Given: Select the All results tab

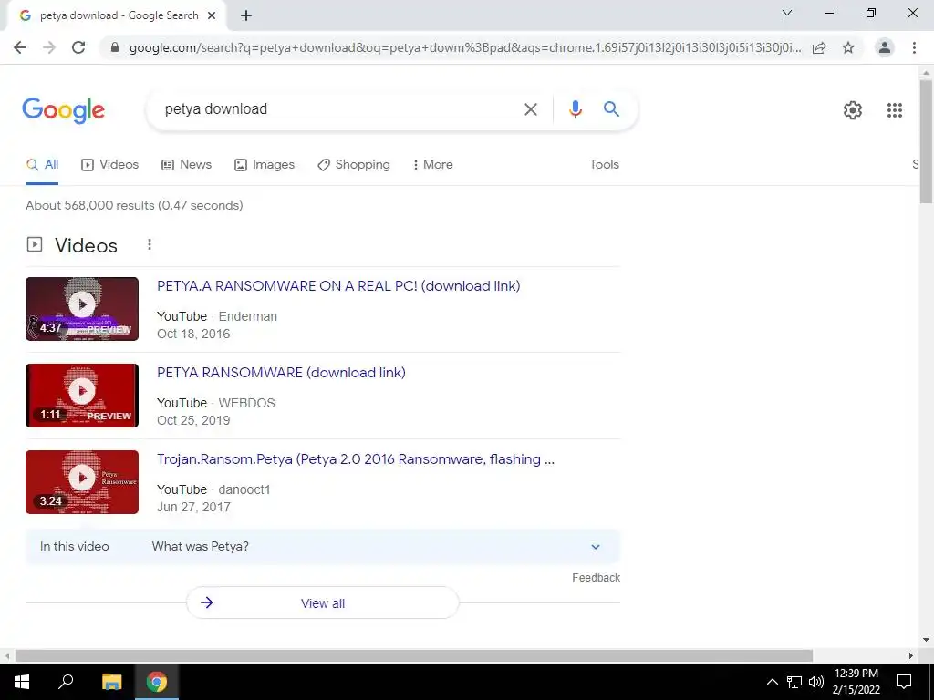Looking at the screenshot, I should coord(42,164).
